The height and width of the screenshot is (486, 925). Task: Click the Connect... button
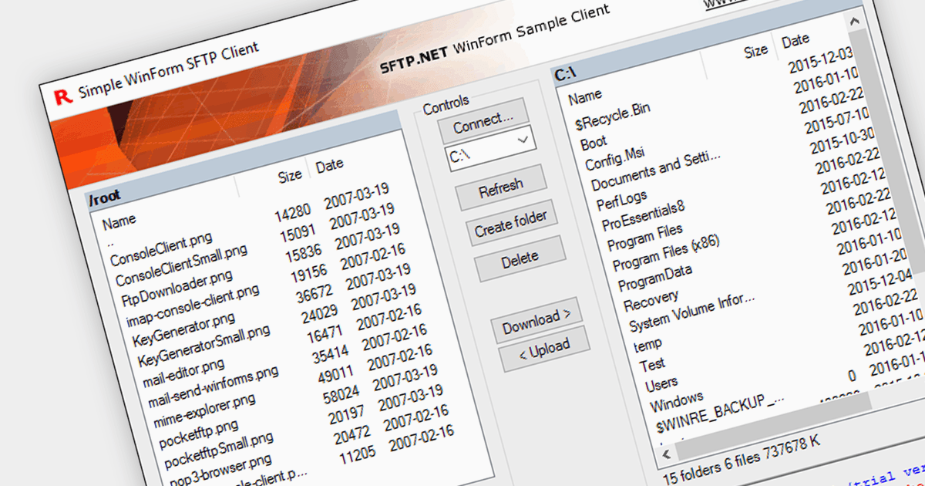pos(483,123)
